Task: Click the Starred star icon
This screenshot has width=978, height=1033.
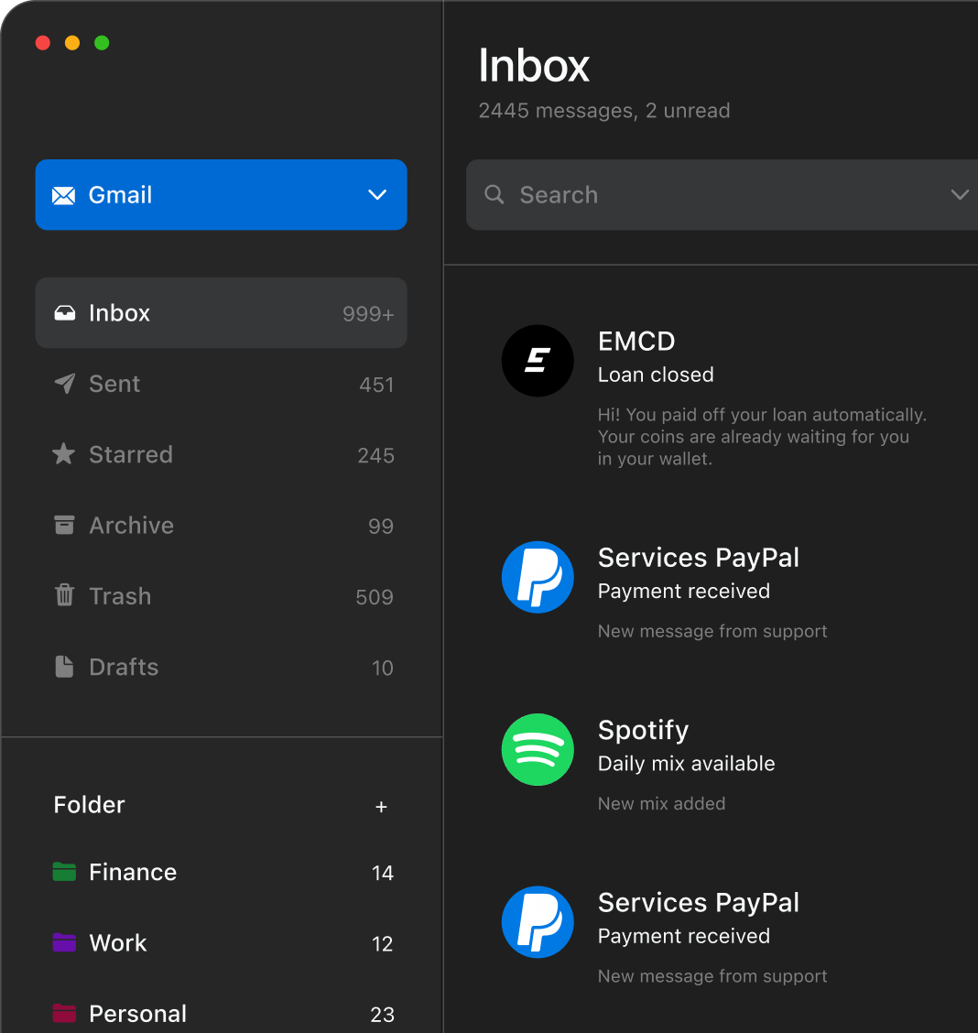Action: coord(64,454)
